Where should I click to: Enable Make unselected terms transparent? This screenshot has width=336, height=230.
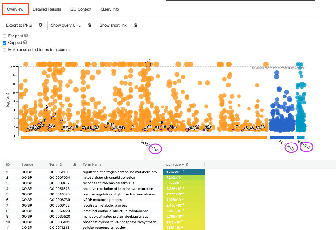pyautogui.click(x=5, y=50)
